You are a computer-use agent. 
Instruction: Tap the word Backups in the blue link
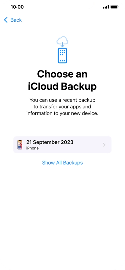(x=73, y=163)
